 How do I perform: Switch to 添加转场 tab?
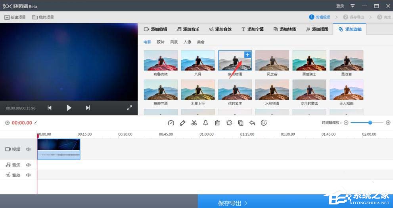[284, 29]
